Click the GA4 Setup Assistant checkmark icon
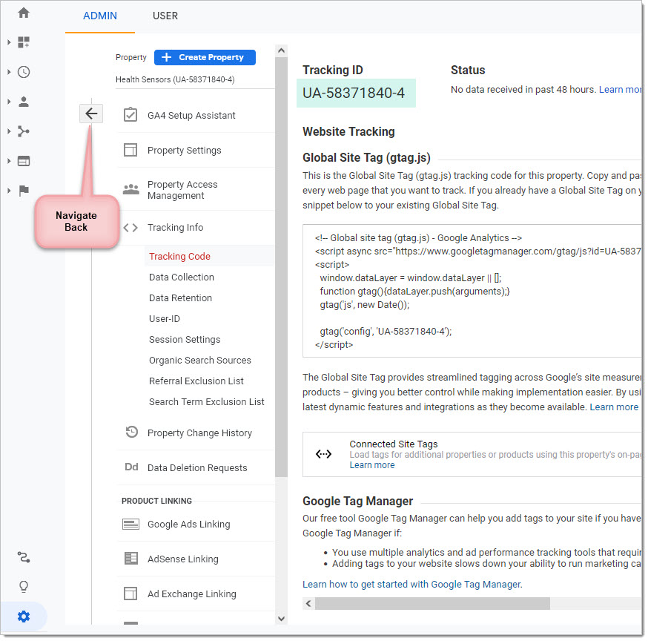This screenshot has width=648, height=641. pyautogui.click(x=130, y=115)
